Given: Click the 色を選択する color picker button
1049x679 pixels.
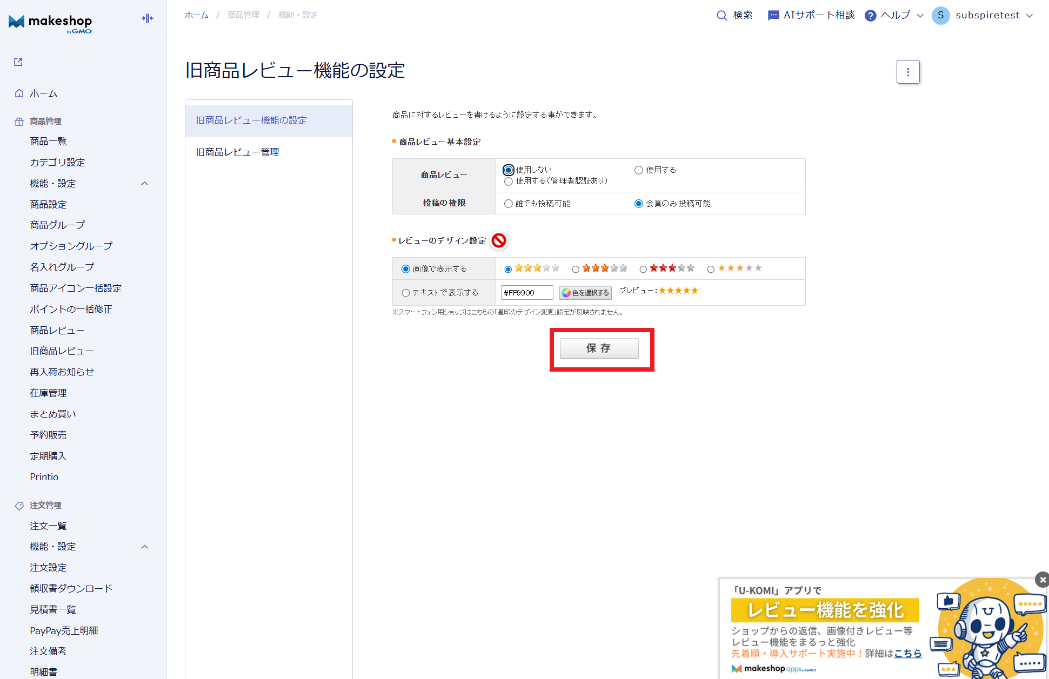Looking at the screenshot, I should tap(585, 293).
